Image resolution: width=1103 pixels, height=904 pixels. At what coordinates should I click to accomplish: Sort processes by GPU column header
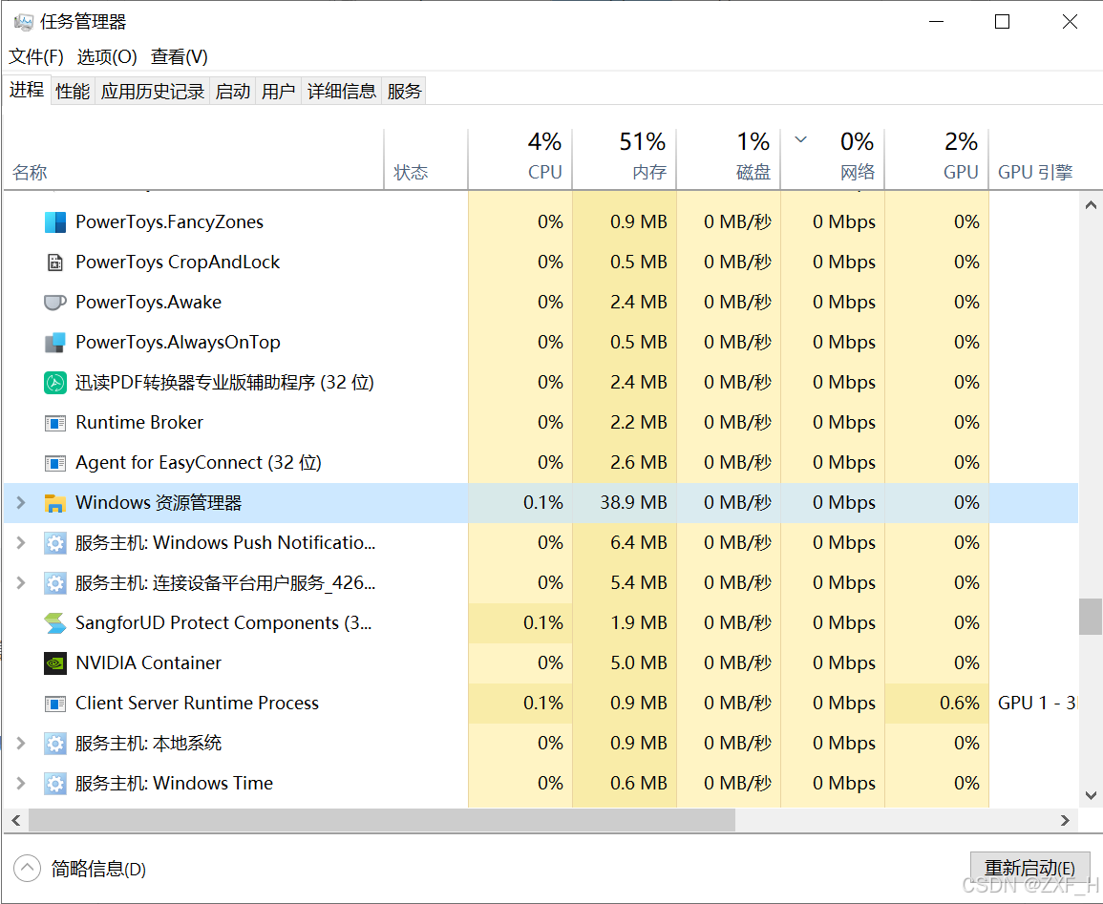(x=937, y=159)
